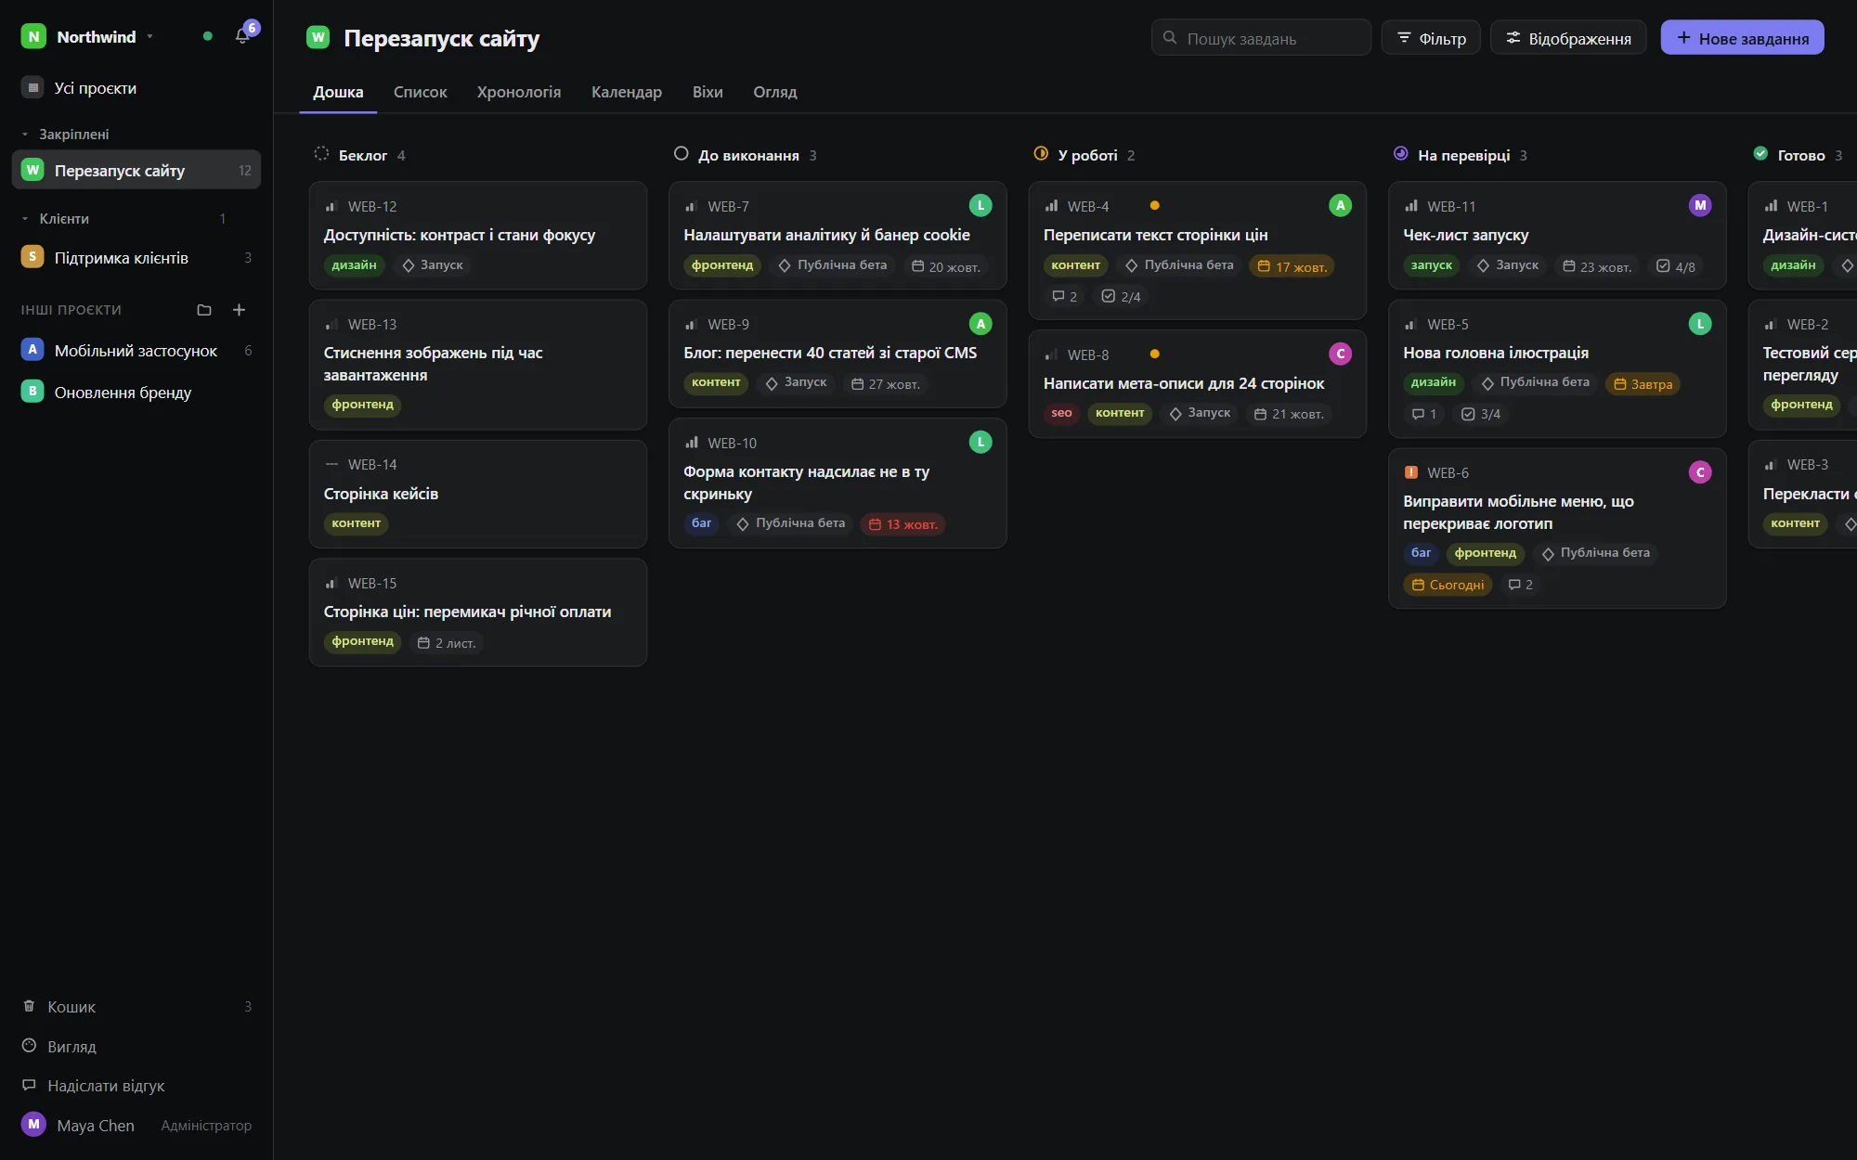The image size is (1857, 1160).
Task: Click the priority bars icon on WEB-12
Action: (x=331, y=206)
